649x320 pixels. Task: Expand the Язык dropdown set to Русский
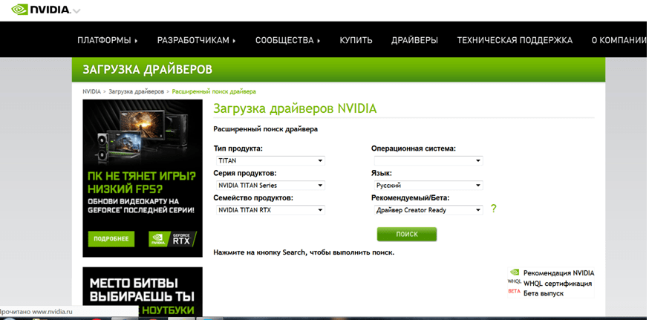coord(428,186)
